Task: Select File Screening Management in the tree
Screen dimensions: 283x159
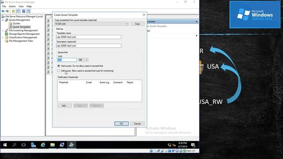Action: [x=23, y=30]
